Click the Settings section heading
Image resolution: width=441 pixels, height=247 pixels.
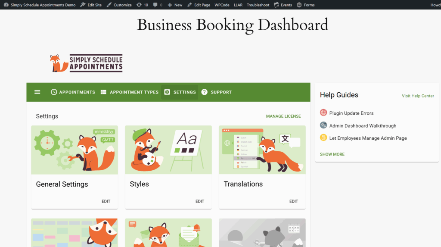click(x=47, y=116)
